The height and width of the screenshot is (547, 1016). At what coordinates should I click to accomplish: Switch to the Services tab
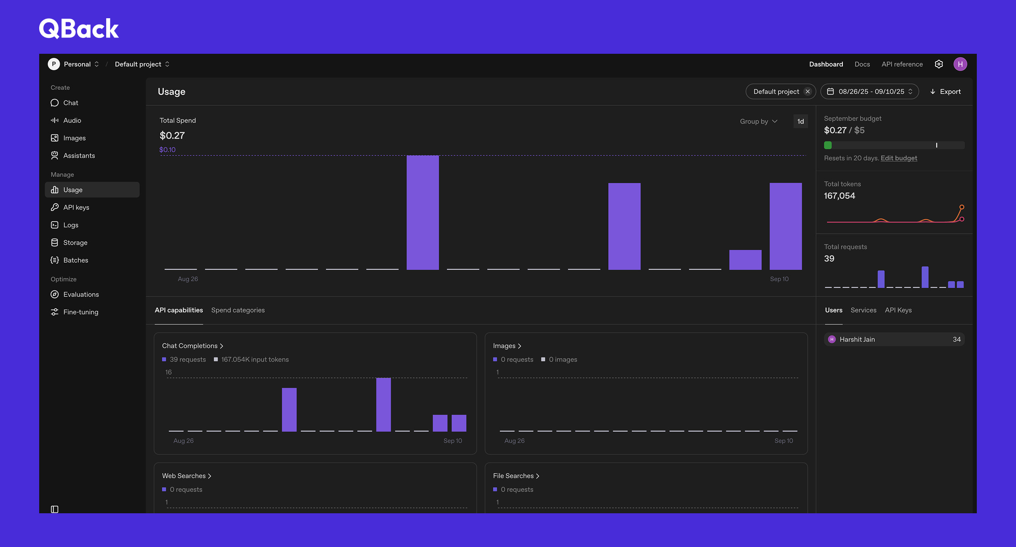pyautogui.click(x=863, y=310)
